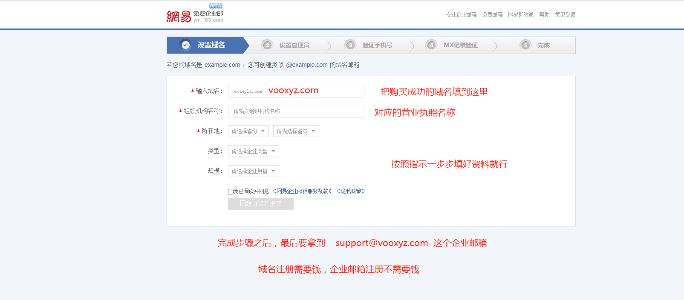The image size is (684, 300).
Task: Open the 隐私政策 link
Action: [x=351, y=191]
